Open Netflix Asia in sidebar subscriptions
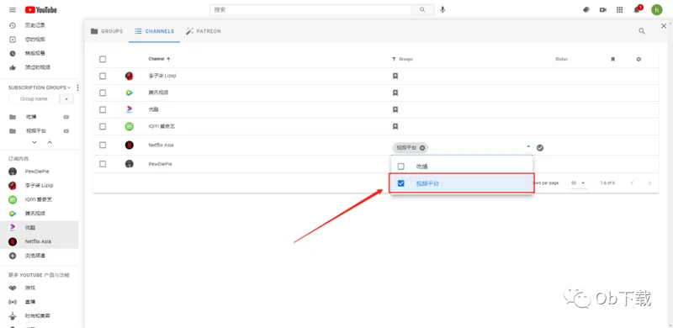 tap(39, 241)
